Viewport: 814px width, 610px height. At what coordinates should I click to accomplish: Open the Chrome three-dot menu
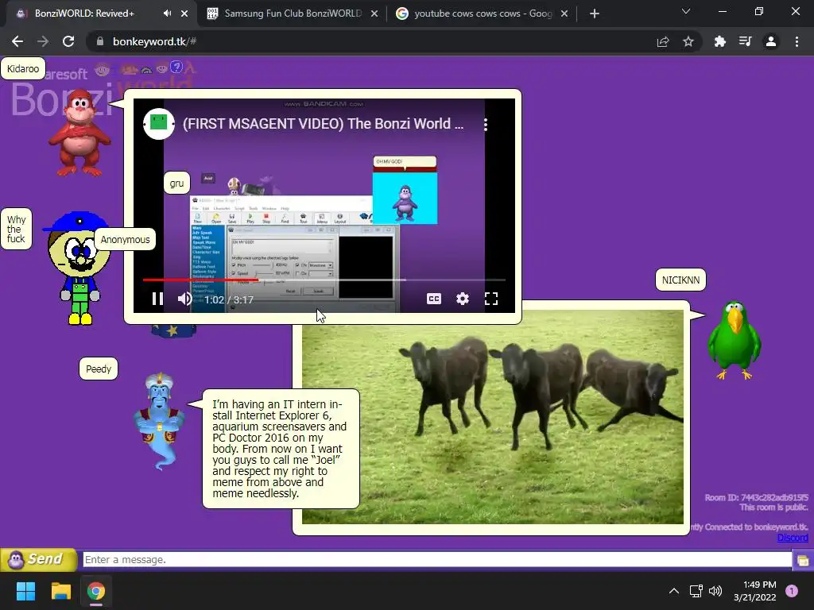click(x=797, y=41)
